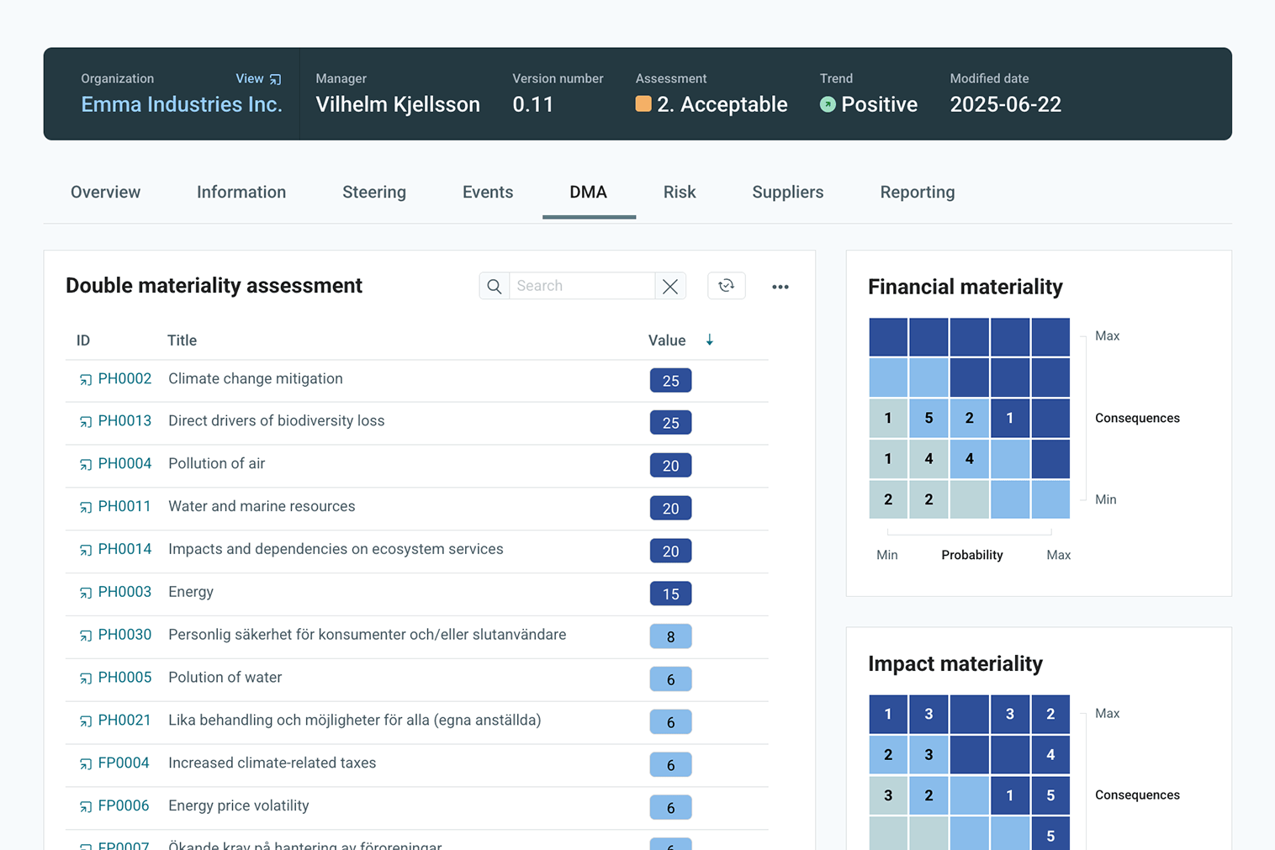Open the PH0013 record link
Viewport: 1275px width, 850px height.
pos(124,421)
